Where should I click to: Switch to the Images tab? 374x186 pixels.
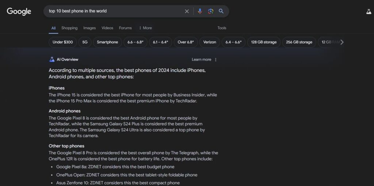(x=89, y=28)
